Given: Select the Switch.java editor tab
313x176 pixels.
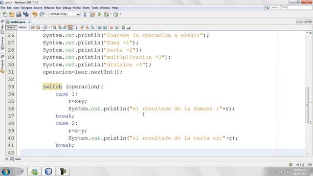Looking at the screenshot, I should [x=18, y=22].
